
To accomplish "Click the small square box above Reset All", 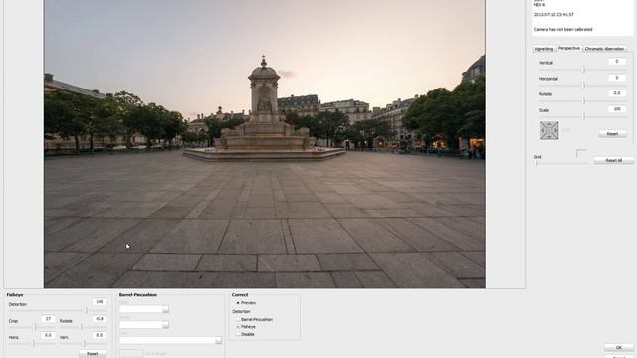I will click(x=581, y=153).
